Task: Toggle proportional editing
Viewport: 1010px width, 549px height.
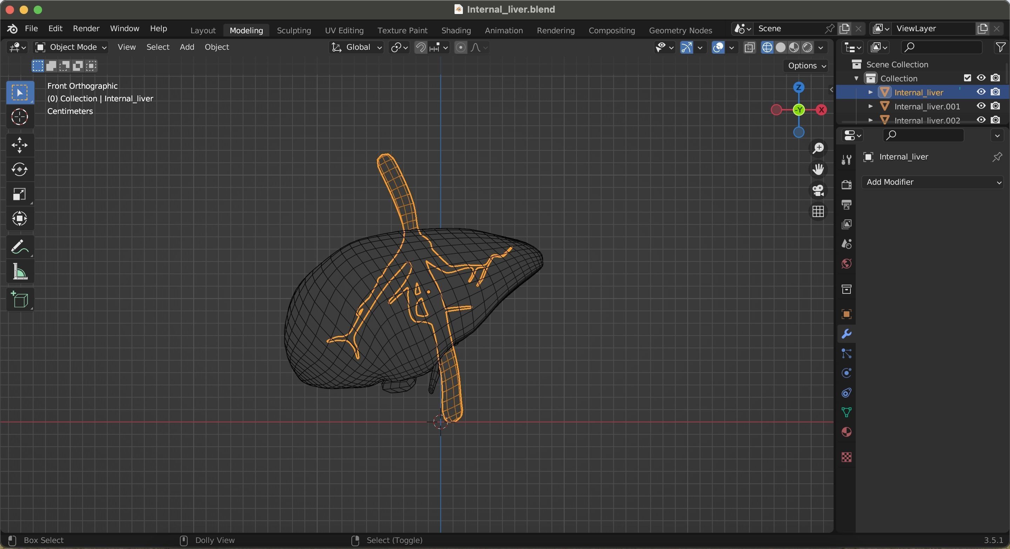Action: pos(461,47)
